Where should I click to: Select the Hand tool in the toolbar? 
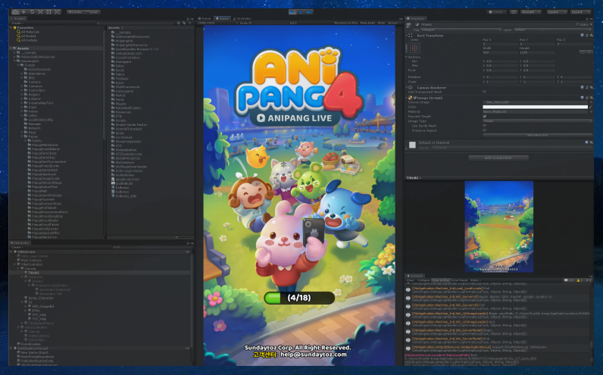click(x=15, y=12)
